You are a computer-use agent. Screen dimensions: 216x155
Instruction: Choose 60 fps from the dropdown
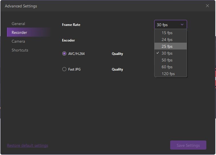coord(167,67)
